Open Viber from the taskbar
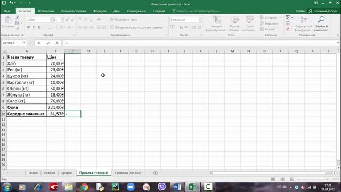Viewport: 341px width, 192px height. pyautogui.click(x=161, y=187)
